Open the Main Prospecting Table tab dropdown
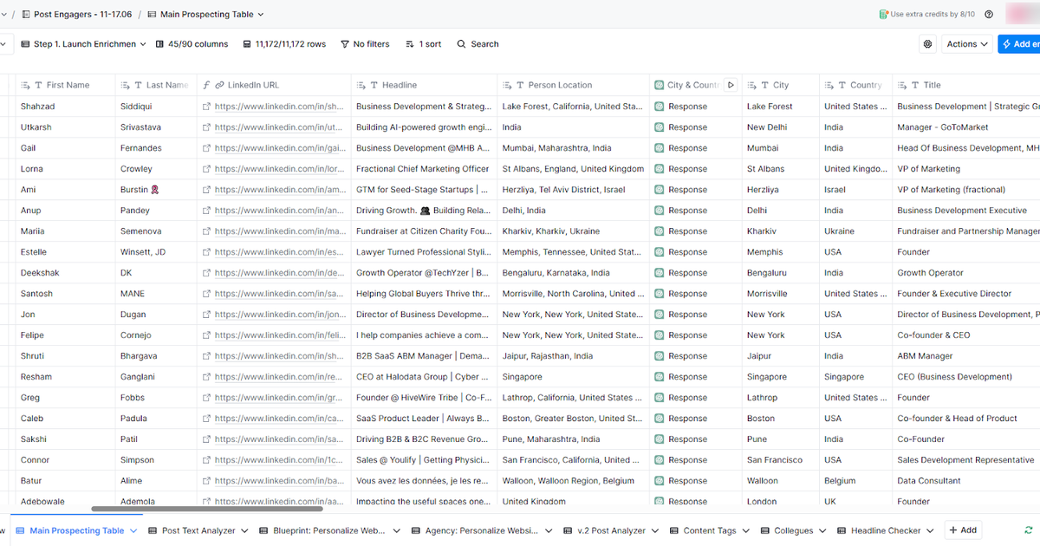Viewport: 1040px width, 546px height. click(x=133, y=530)
